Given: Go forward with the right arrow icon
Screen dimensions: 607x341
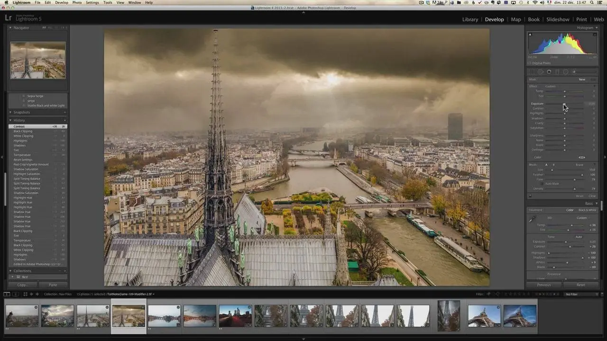Looking at the screenshot, I should pos(37,294).
